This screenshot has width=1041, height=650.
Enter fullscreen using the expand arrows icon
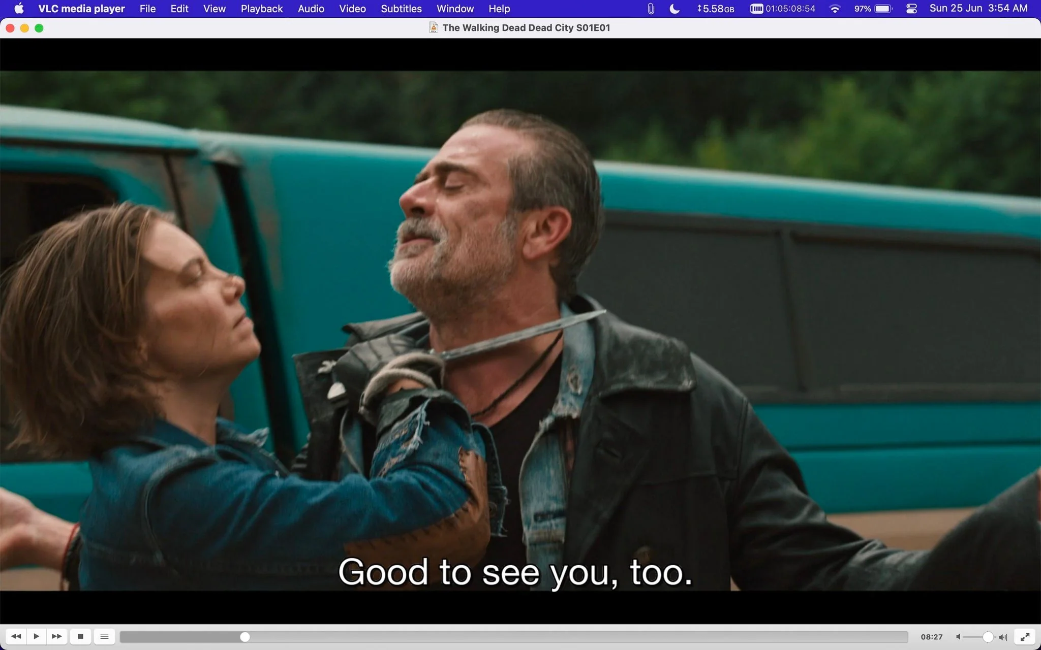(1025, 637)
